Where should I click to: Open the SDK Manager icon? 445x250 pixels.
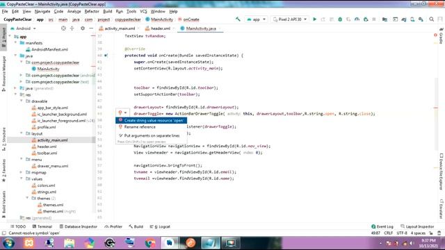pyautogui.click(x=421, y=19)
